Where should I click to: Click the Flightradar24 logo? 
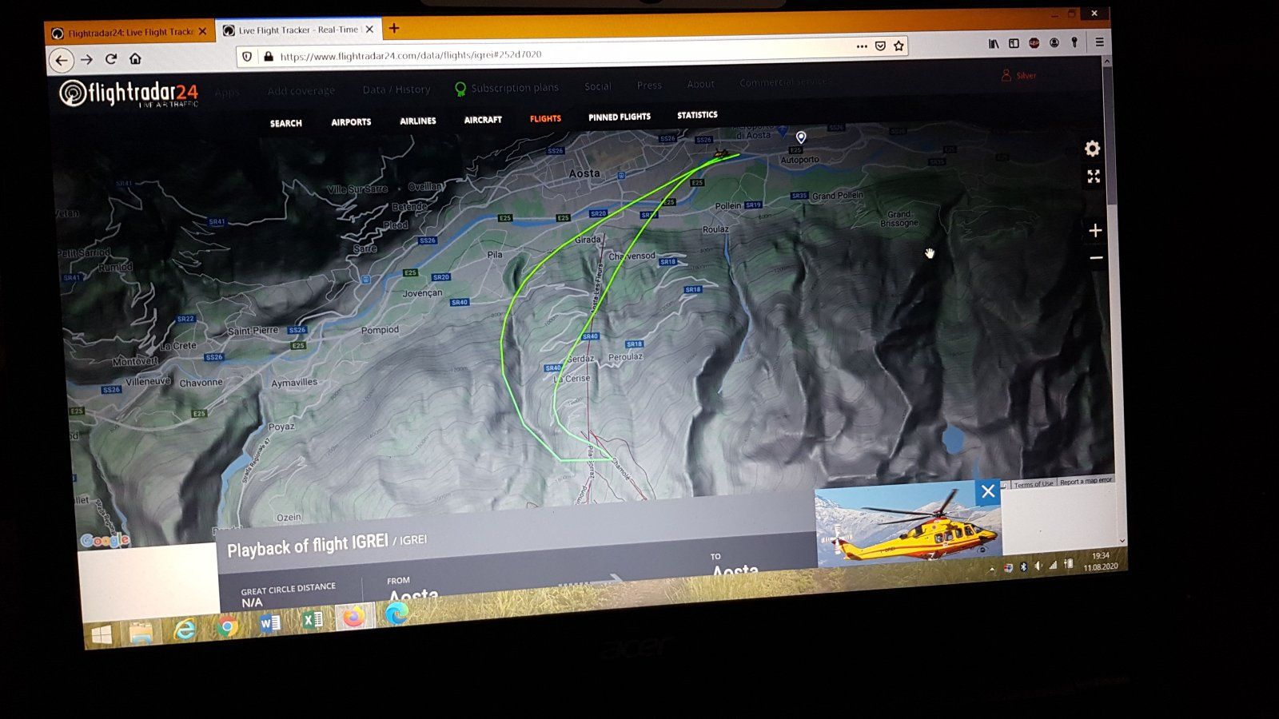[129, 94]
